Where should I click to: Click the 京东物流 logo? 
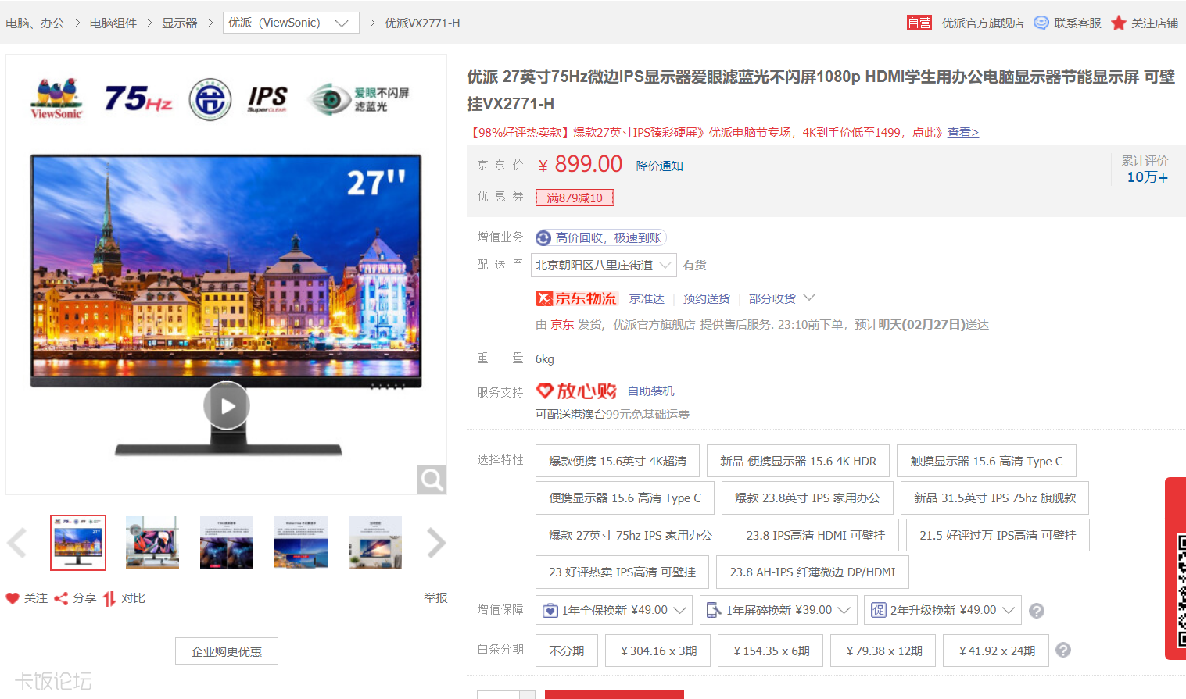(x=577, y=298)
